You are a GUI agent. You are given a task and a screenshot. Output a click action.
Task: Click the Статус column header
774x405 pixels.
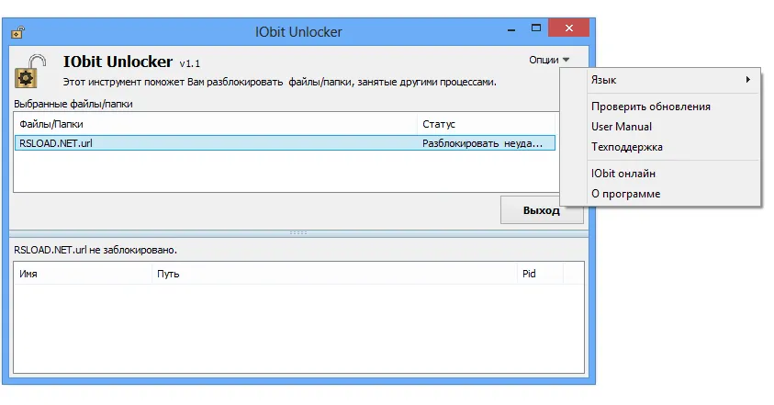coord(485,124)
